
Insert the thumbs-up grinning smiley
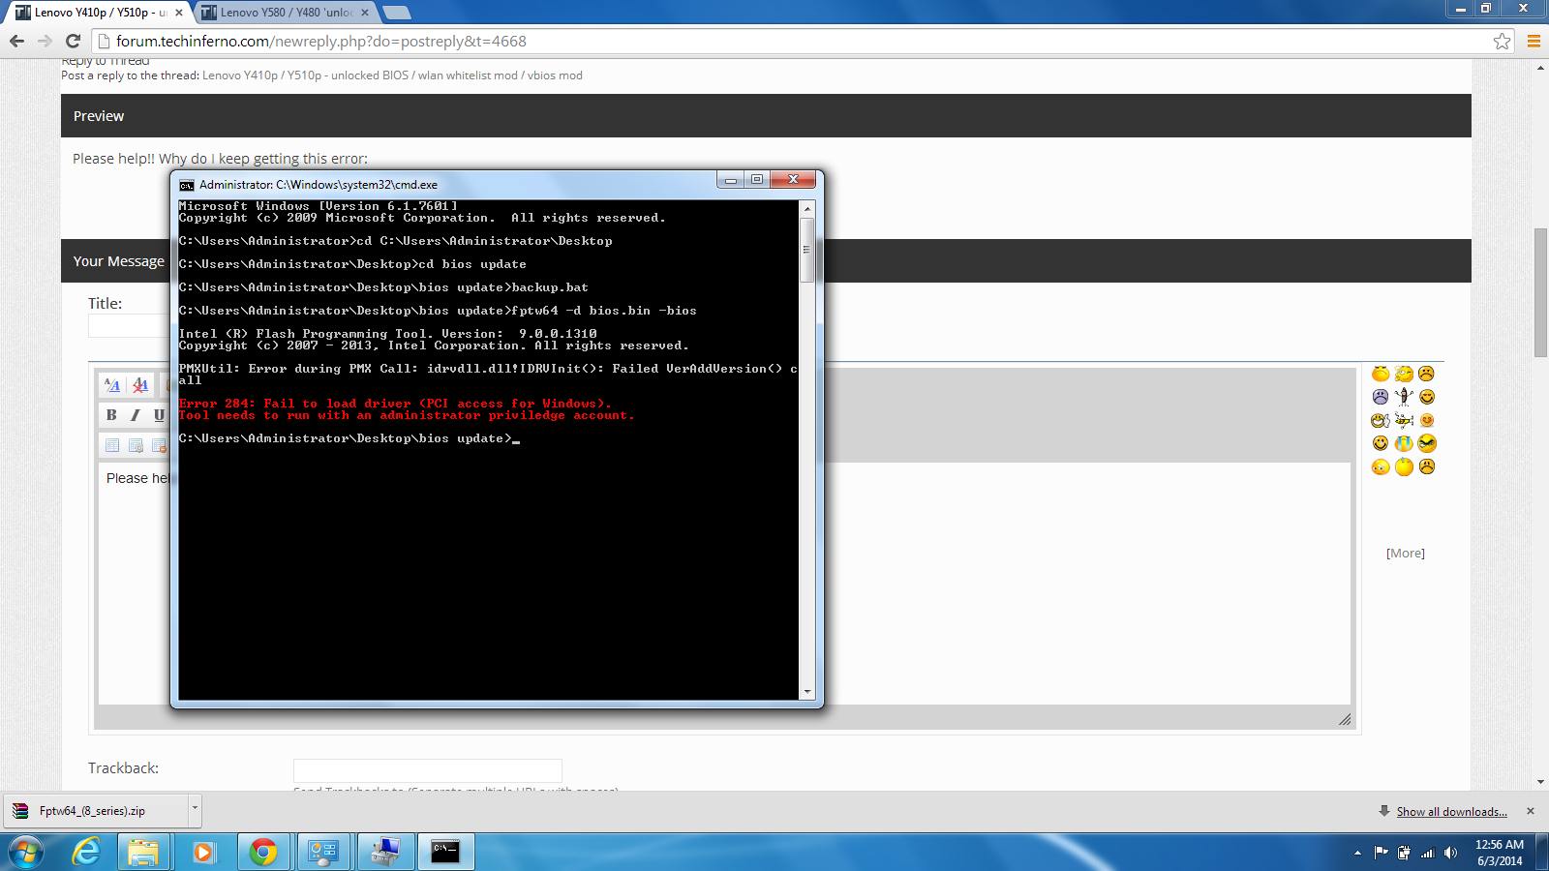(1381, 420)
